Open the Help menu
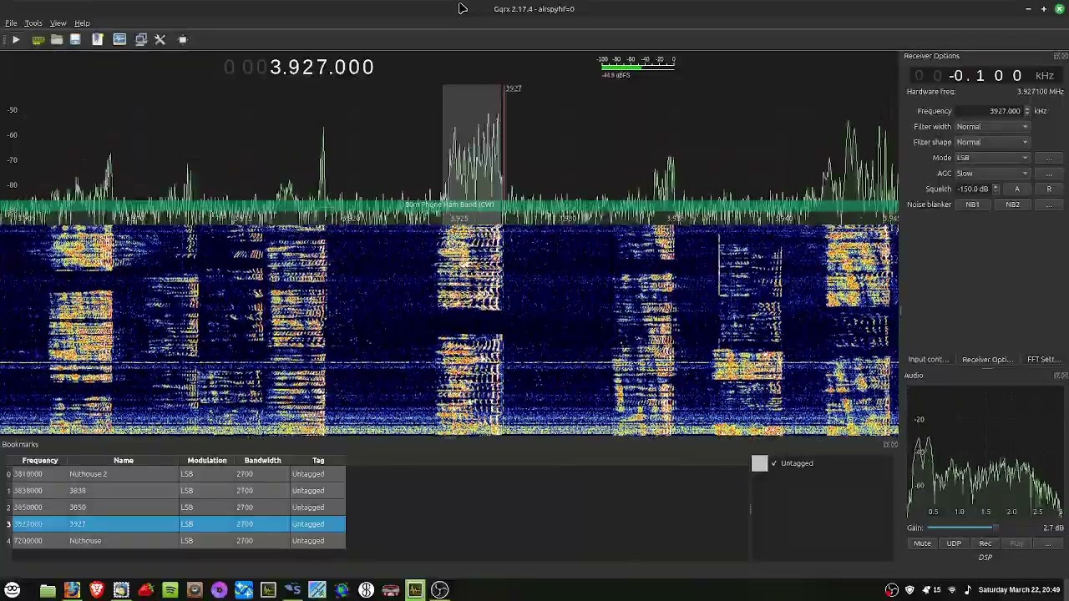Screen dimensions: 1069x601 point(82,23)
